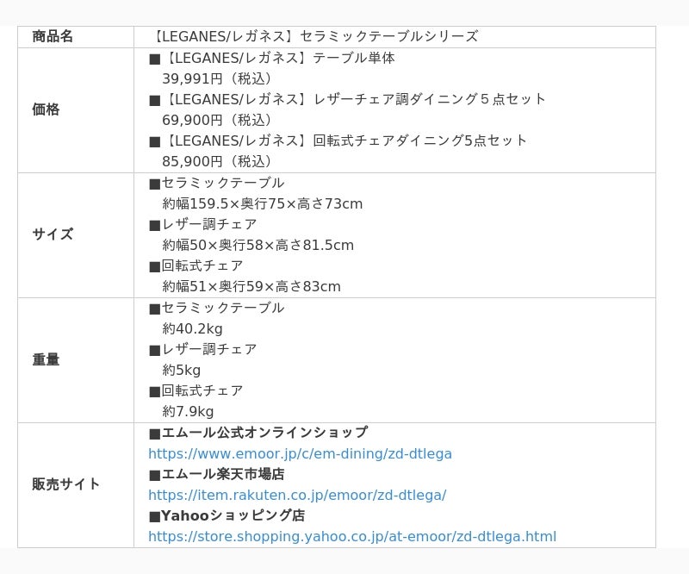Click the 約幅51×奥行59×高さ83cm text
The image size is (689, 574).
(251, 286)
